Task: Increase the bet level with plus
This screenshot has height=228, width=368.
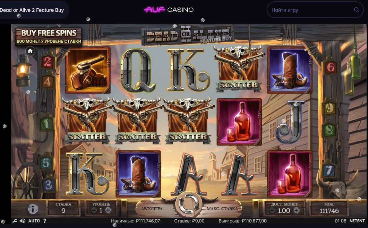Action: pyautogui.click(x=108, y=210)
